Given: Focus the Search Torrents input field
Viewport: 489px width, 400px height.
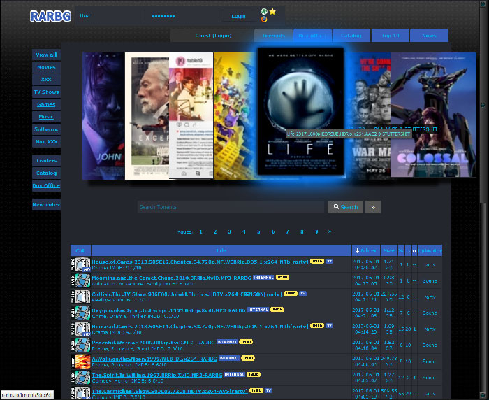Looking at the screenshot, I should [x=231, y=207].
